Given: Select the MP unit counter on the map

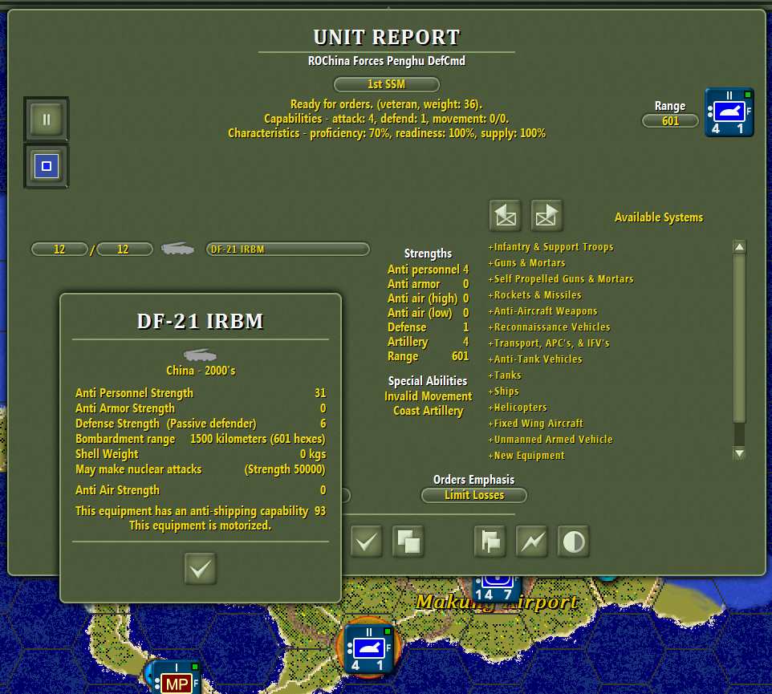Looking at the screenshot, I should pyautogui.click(x=177, y=678).
